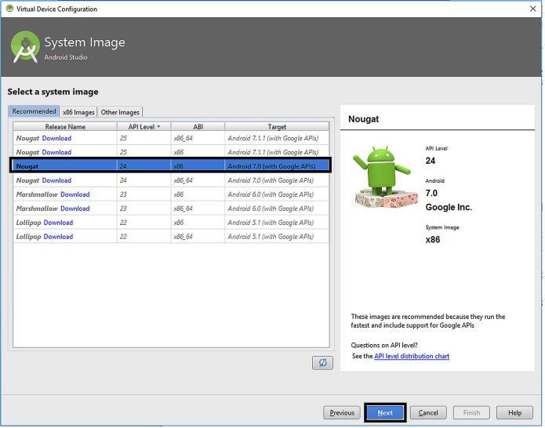The height and width of the screenshot is (428, 545).
Task: Open the Other Images tab
Action: pyautogui.click(x=120, y=112)
